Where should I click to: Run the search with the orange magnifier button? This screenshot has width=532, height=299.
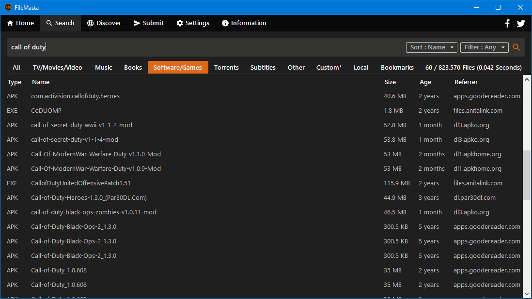point(516,47)
